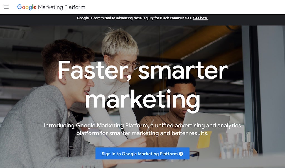285x168 pixels.
Task: Click the racial equity announcement text
Action: 134,18
